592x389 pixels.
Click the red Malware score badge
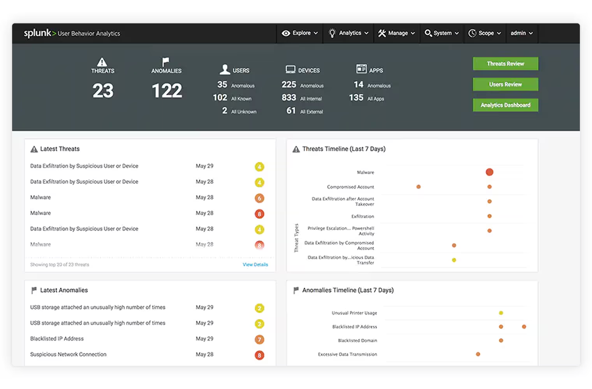(259, 214)
